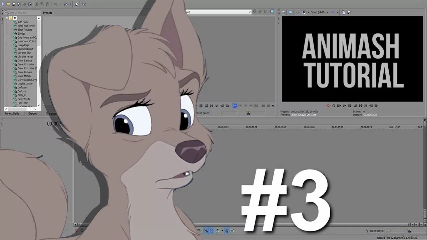Toggle Preview on External Monitor
This screenshot has width=427, height=240.
click(x=291, y=12)
